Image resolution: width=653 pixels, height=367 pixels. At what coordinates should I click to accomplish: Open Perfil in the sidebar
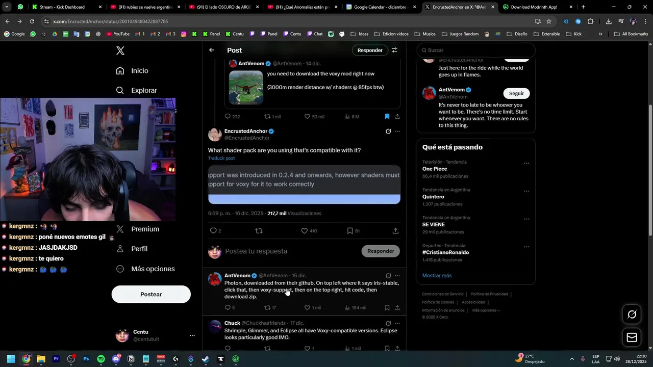(x=132, y=249)
